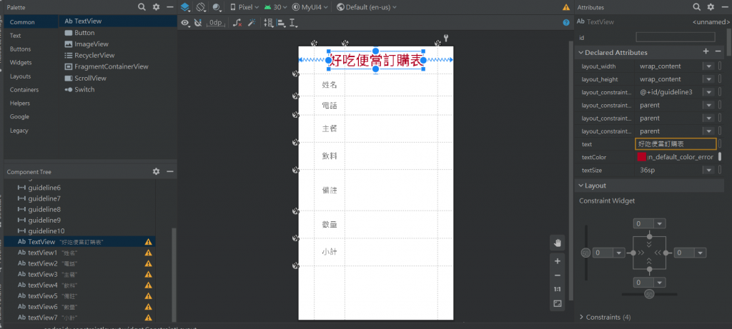Collapse the Layout section

tap(581, 185)
